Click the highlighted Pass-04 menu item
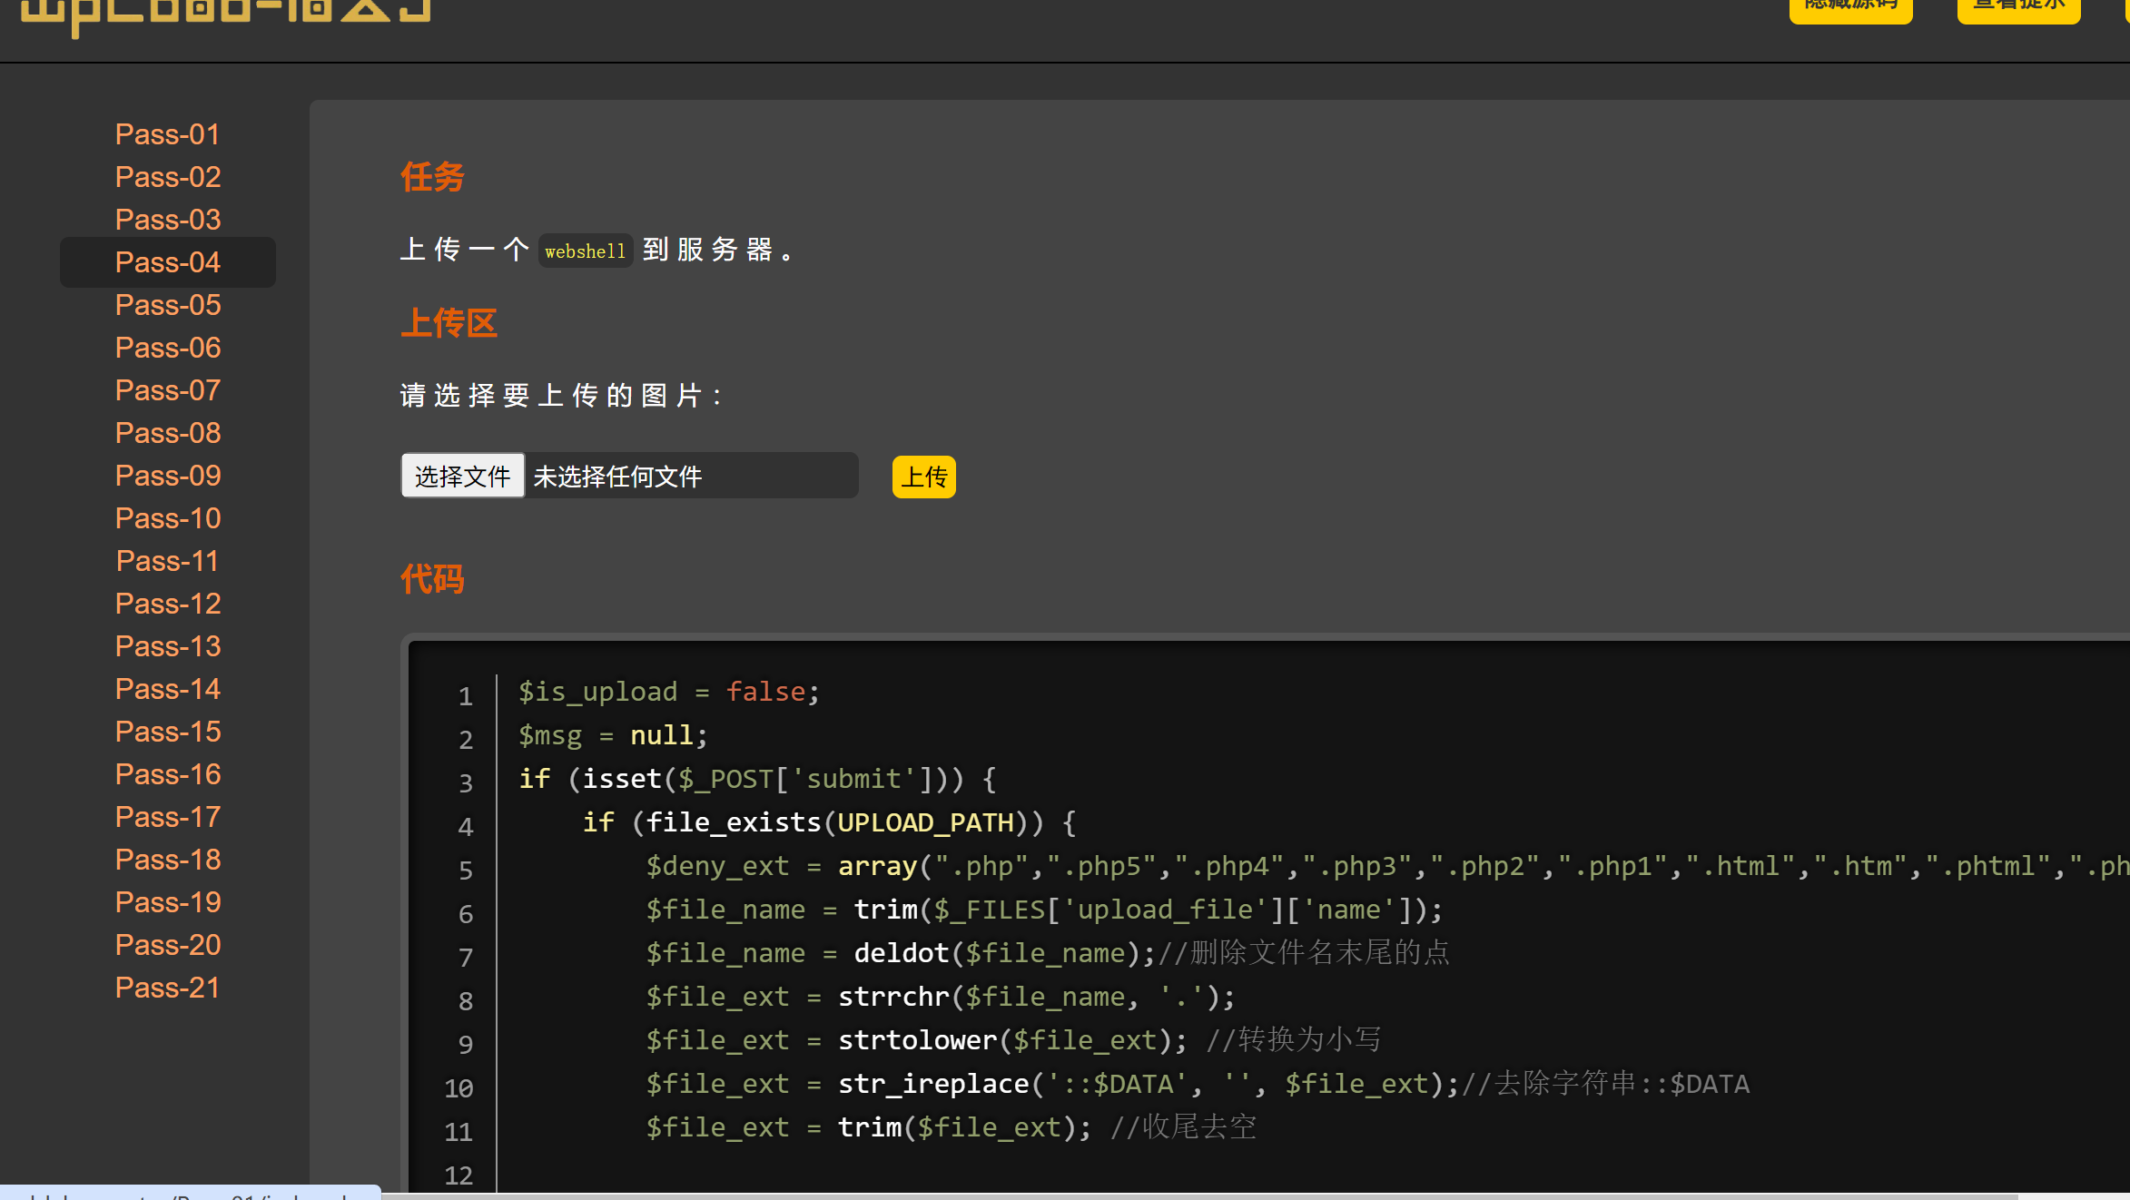The height and width of the screenshot is (1200, 2130). coord(167,262)
